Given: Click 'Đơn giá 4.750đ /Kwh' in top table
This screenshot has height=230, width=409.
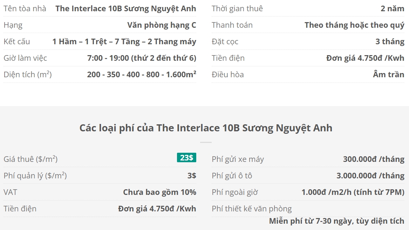Looking at the screenshot, I should click(x=365, y=58).
